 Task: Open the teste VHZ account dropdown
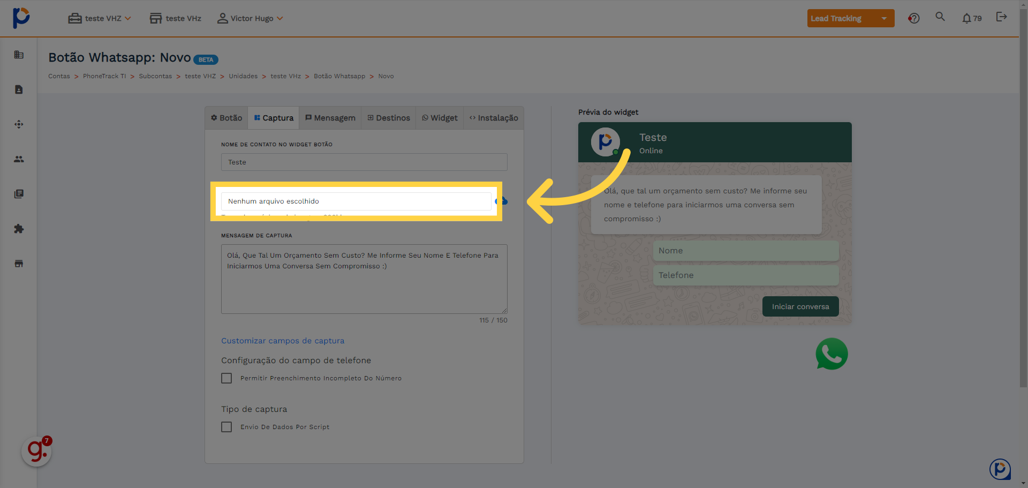100,18
